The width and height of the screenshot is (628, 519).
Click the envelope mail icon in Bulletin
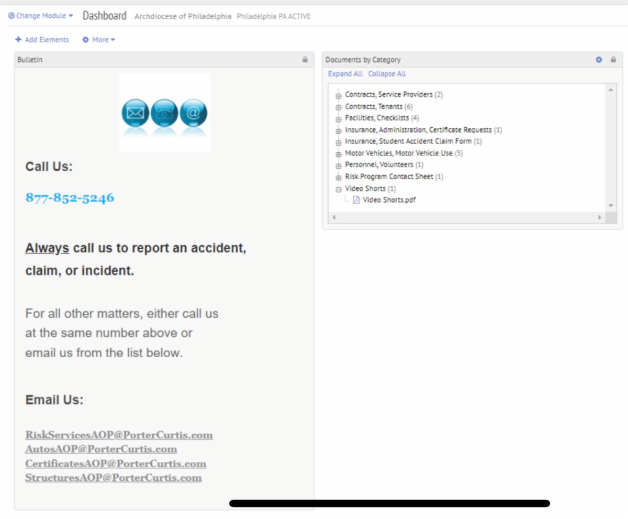pos(135,113)
